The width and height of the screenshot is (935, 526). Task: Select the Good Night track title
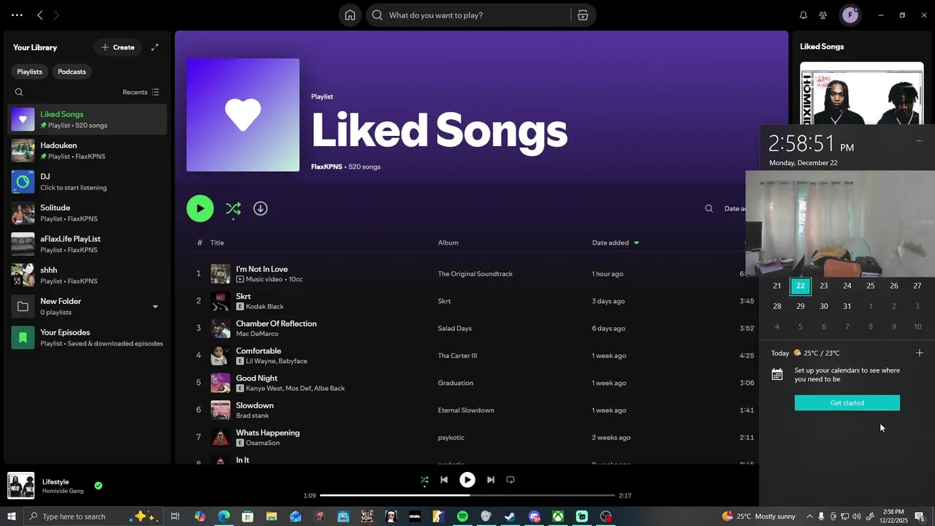coord(256,378)
